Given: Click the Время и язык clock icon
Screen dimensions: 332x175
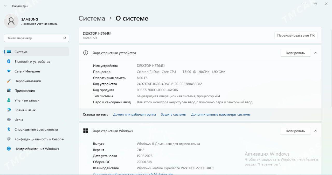Looking at the screenshot, I should (x=9, y=110).
